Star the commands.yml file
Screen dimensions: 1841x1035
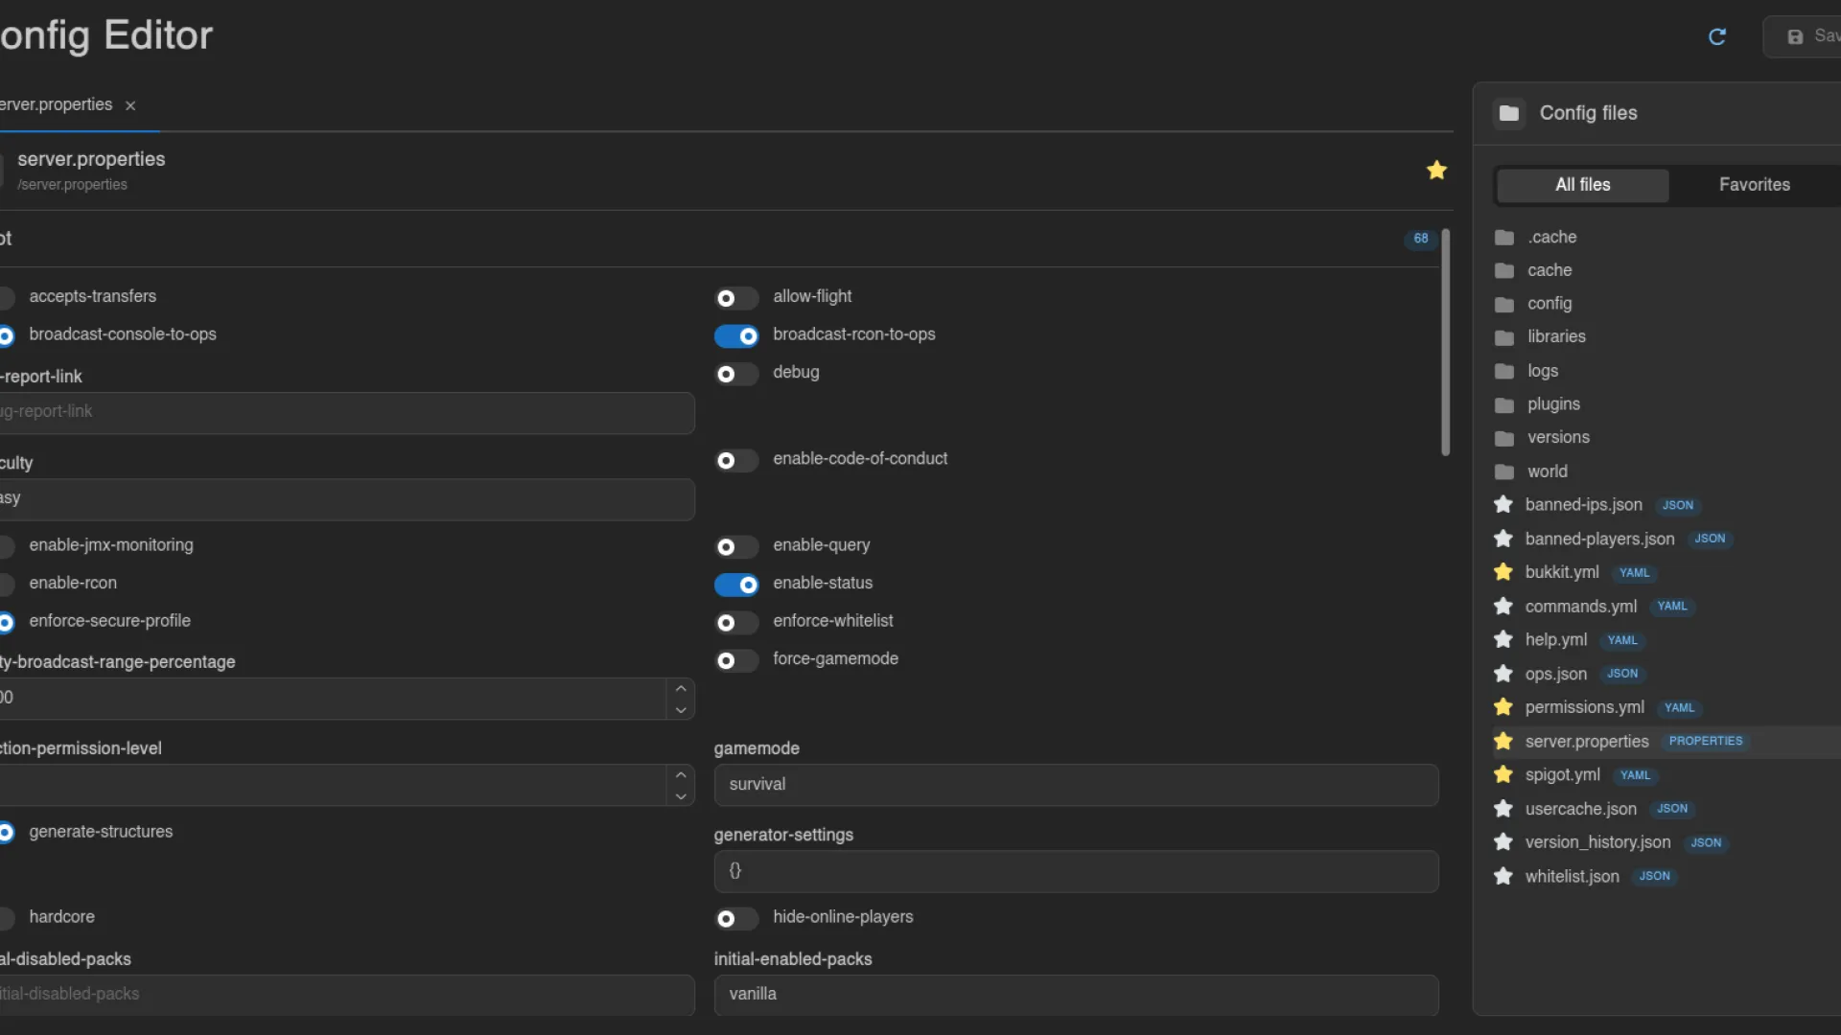click(1503, 606)
